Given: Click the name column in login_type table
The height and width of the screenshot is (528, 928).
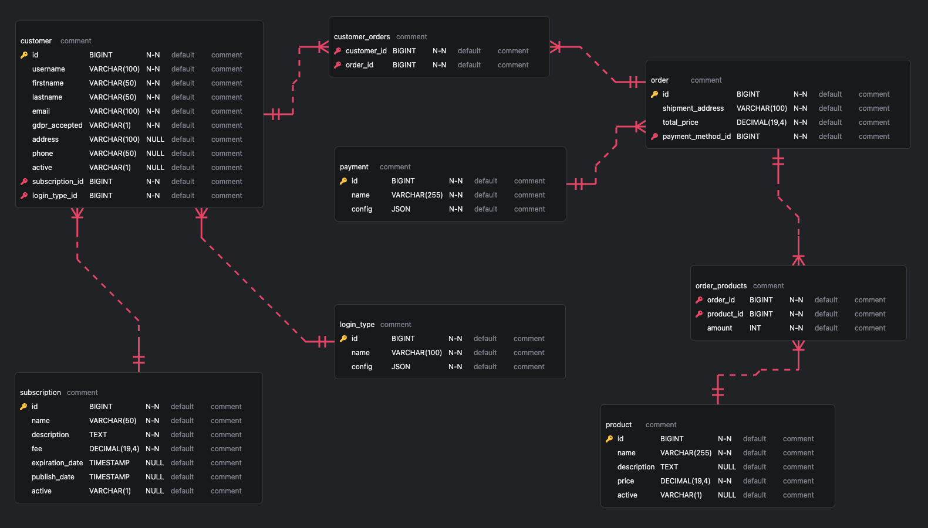Looking at the screenshot, I should coord(360,353).
